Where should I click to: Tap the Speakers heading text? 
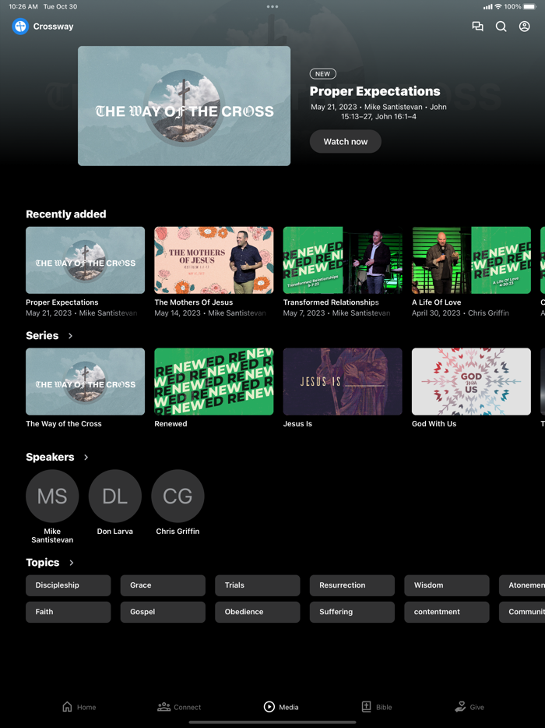[x=50, y=458]
